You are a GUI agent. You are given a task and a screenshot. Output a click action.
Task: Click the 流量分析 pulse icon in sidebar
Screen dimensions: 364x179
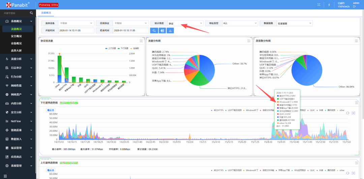click(x=7, y=59)
